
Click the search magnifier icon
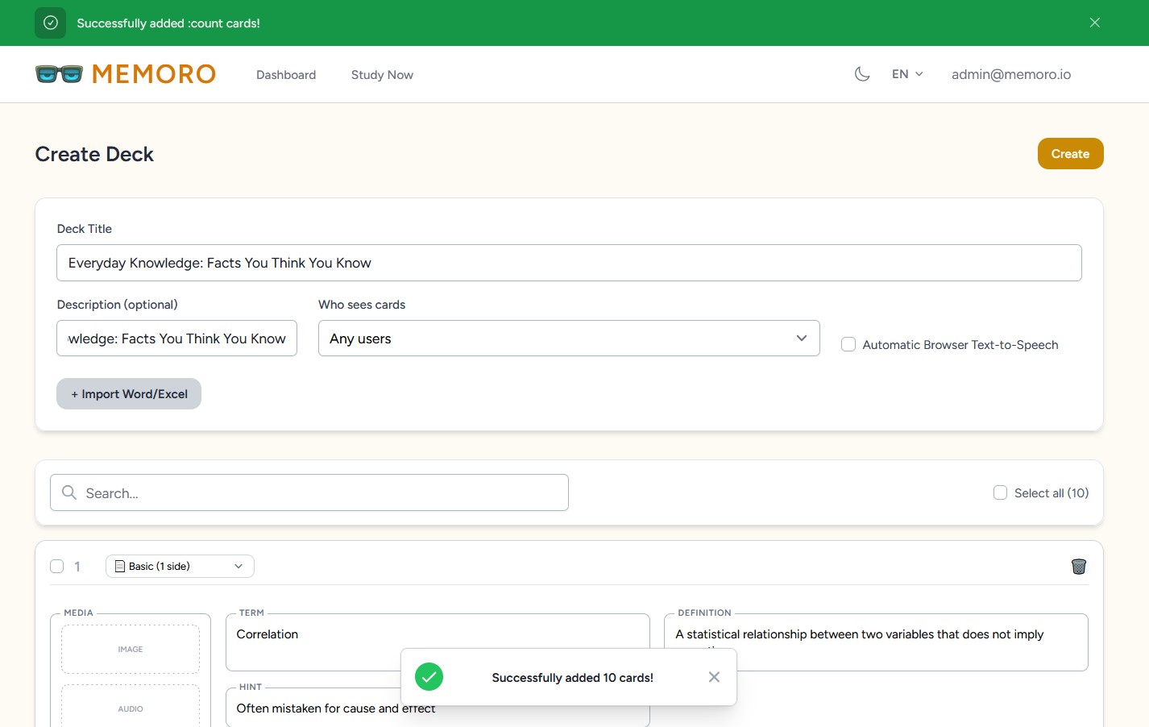click(x=69, y=492)
